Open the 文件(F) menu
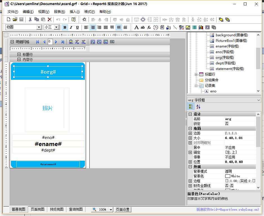The image size is (264, 216). [x=13, y=12]
